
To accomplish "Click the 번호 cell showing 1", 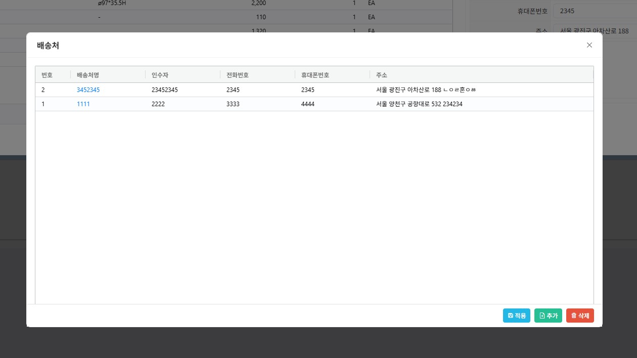I will pyautogui.click(x=43, y=104).
